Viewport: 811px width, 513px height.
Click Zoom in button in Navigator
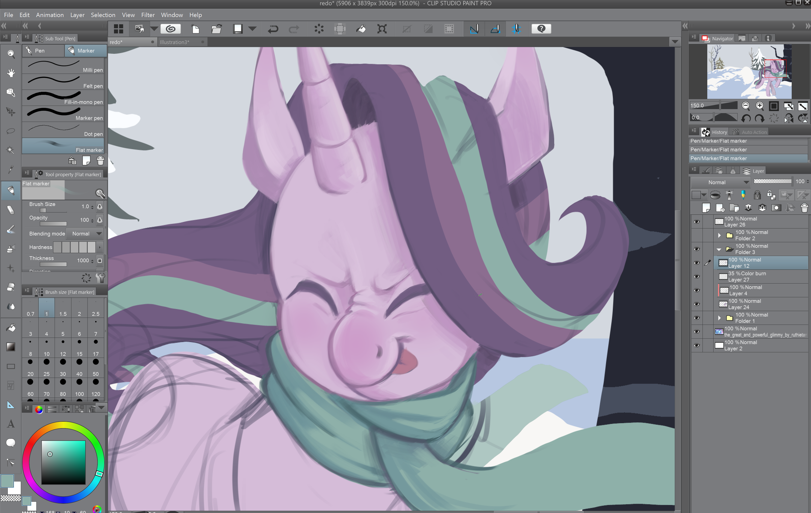pos(759,106)
